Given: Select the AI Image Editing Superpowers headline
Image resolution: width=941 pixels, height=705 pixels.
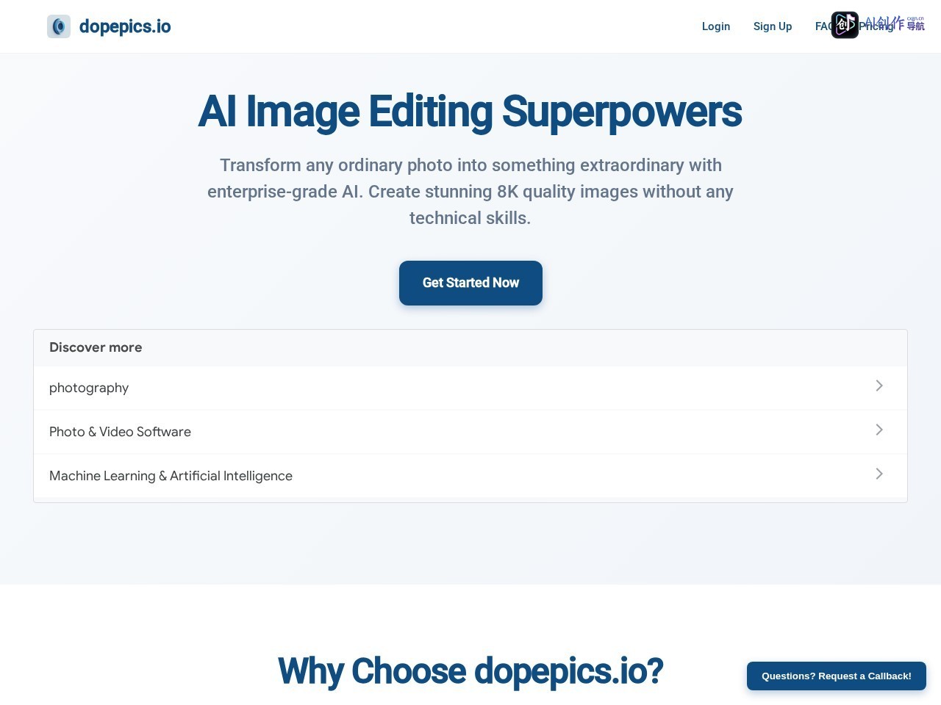Looking at the screenshot, I should [x=470, y=112].
